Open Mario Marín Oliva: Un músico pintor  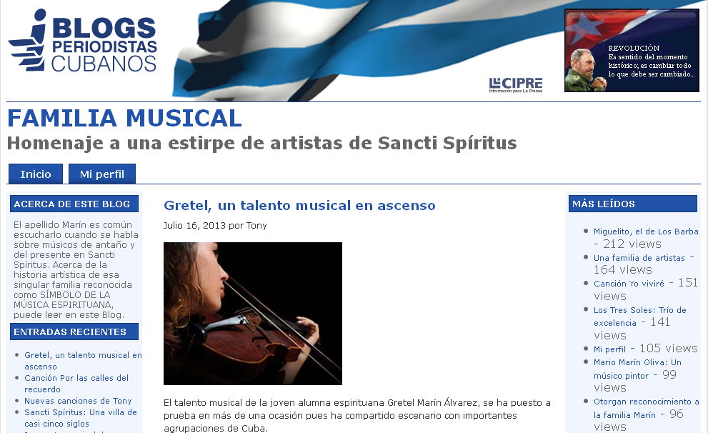(x=637, y=369)
